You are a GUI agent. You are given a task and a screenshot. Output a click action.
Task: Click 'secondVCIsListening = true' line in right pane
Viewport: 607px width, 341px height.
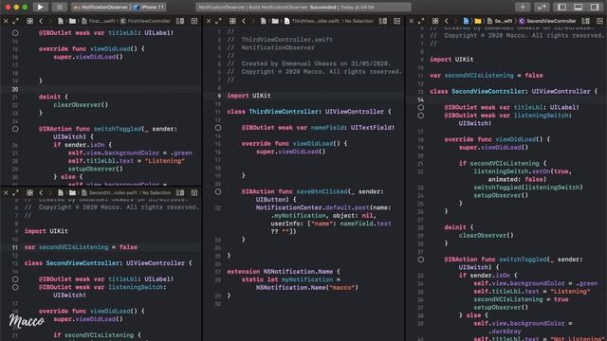(x=521, y=299)
